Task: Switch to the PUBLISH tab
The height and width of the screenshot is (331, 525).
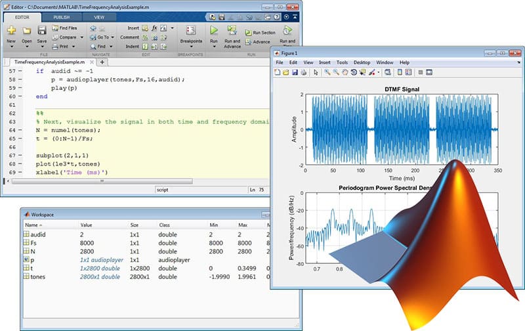Action: pos(62,17)
